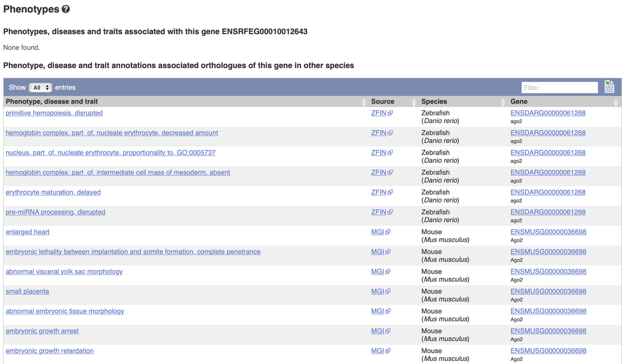Open ZFIN source in nucleate erythrocyte decreased amount row
622x364 pixels.
point(381,133)
